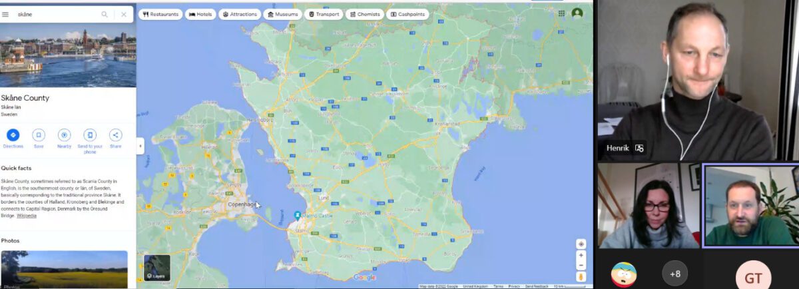799x289 pixels.
Task: Type in the skåne search field
Action: [57, 14]
